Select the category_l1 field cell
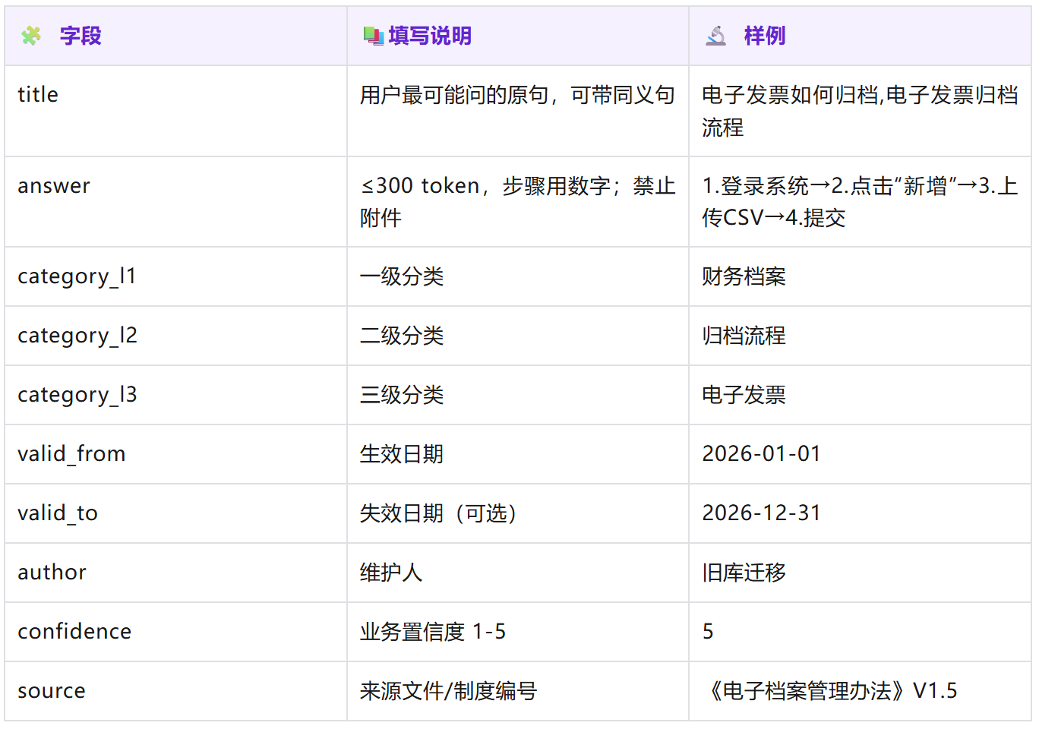Screen dimensions: 1039x729 (x=77, y=276)
